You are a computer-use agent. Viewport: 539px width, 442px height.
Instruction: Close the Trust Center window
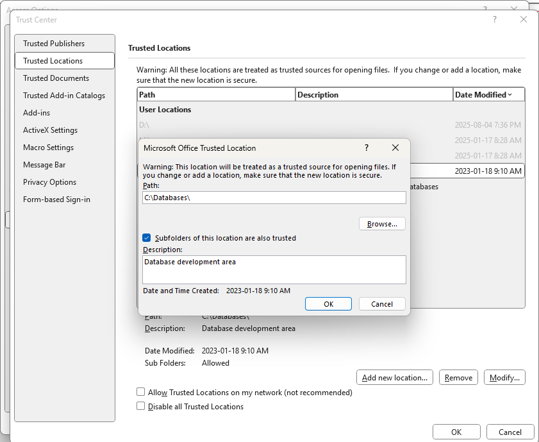tap(524, 20)
